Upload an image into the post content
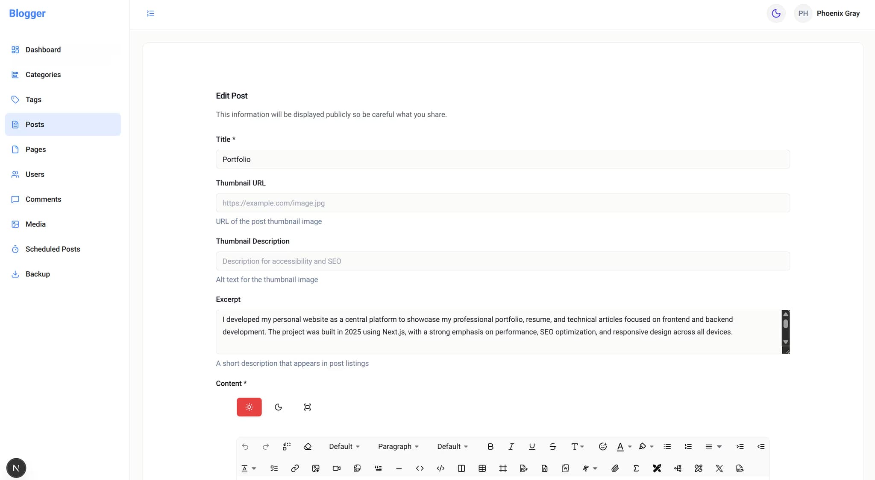 click(x=315, y=468)
